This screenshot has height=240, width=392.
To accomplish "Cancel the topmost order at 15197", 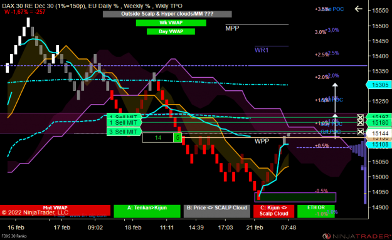I will pyautogui.click(x=360, y=117).
